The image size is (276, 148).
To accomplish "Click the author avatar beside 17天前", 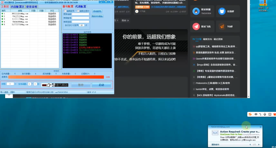I will pyautogui.click(x=137, y=11).
